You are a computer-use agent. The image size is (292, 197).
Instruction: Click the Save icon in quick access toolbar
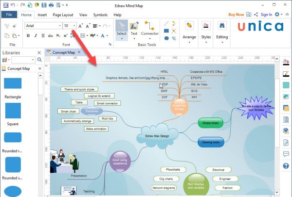coord(44,5)
